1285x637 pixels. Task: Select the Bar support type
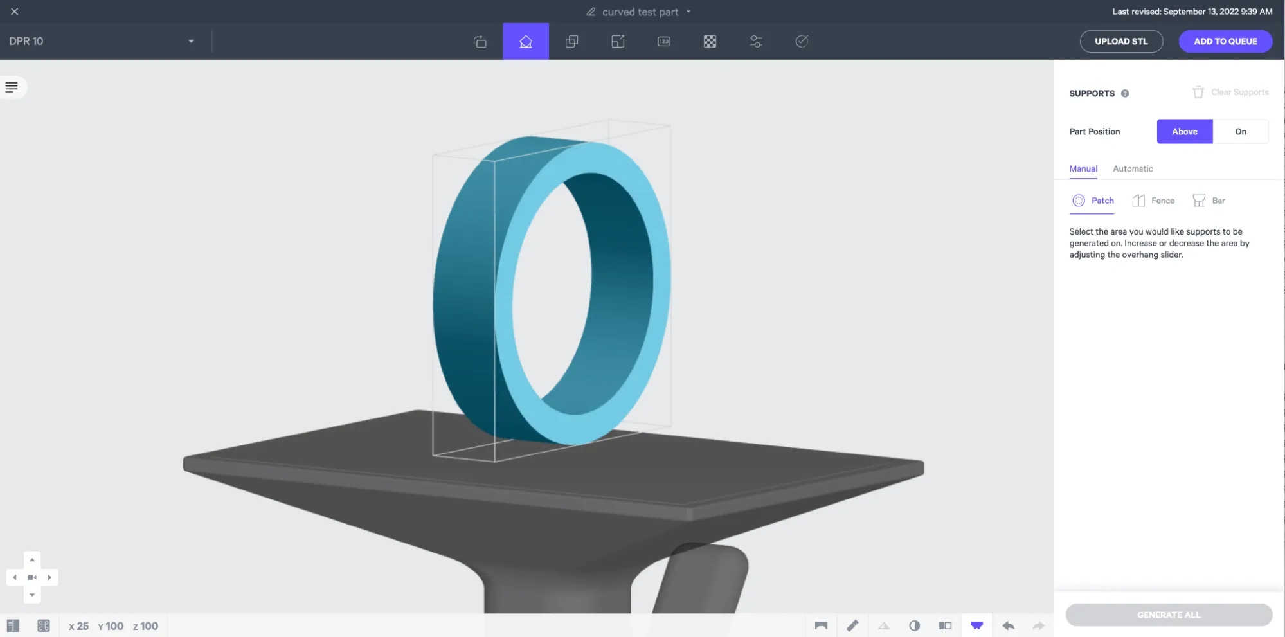(x=1209, y=201)
